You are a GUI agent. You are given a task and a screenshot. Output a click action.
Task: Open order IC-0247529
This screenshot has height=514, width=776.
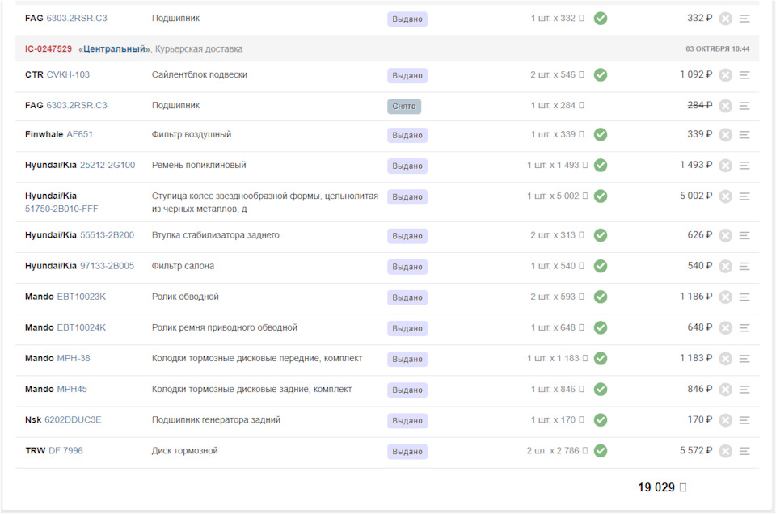click(48, 49)
